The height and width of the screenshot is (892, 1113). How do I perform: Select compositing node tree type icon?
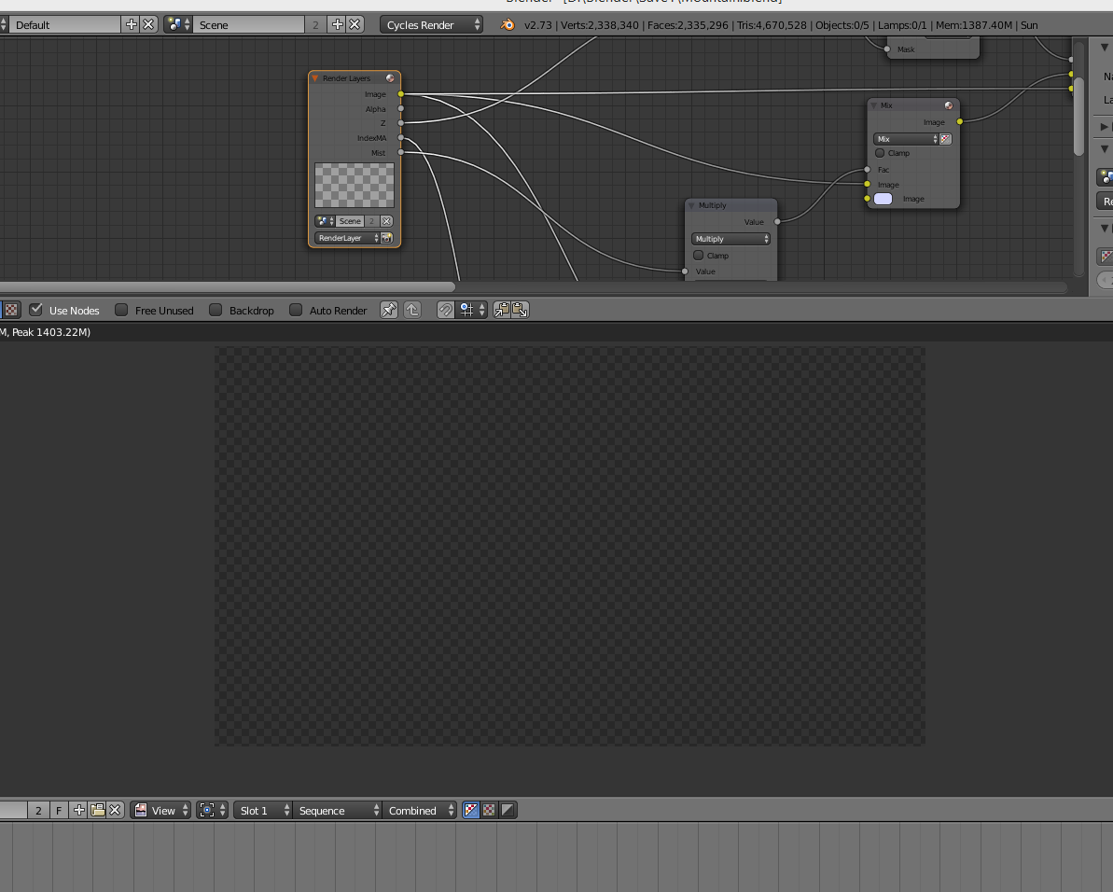(11, 310)
